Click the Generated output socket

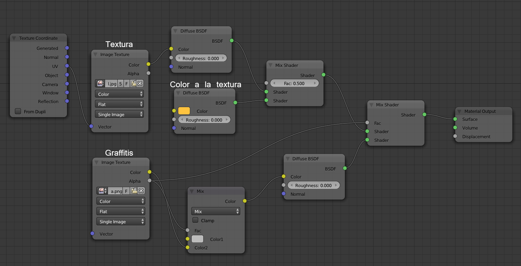click(x=67, y=48)
